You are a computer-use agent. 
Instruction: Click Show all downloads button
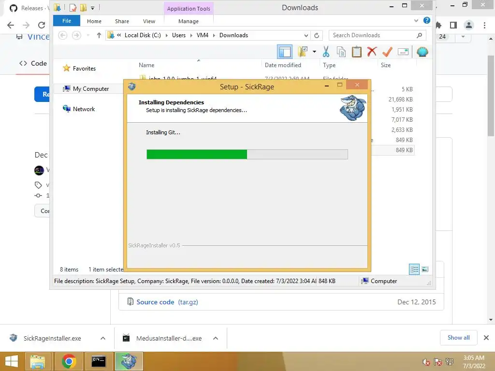coord(458,338)
